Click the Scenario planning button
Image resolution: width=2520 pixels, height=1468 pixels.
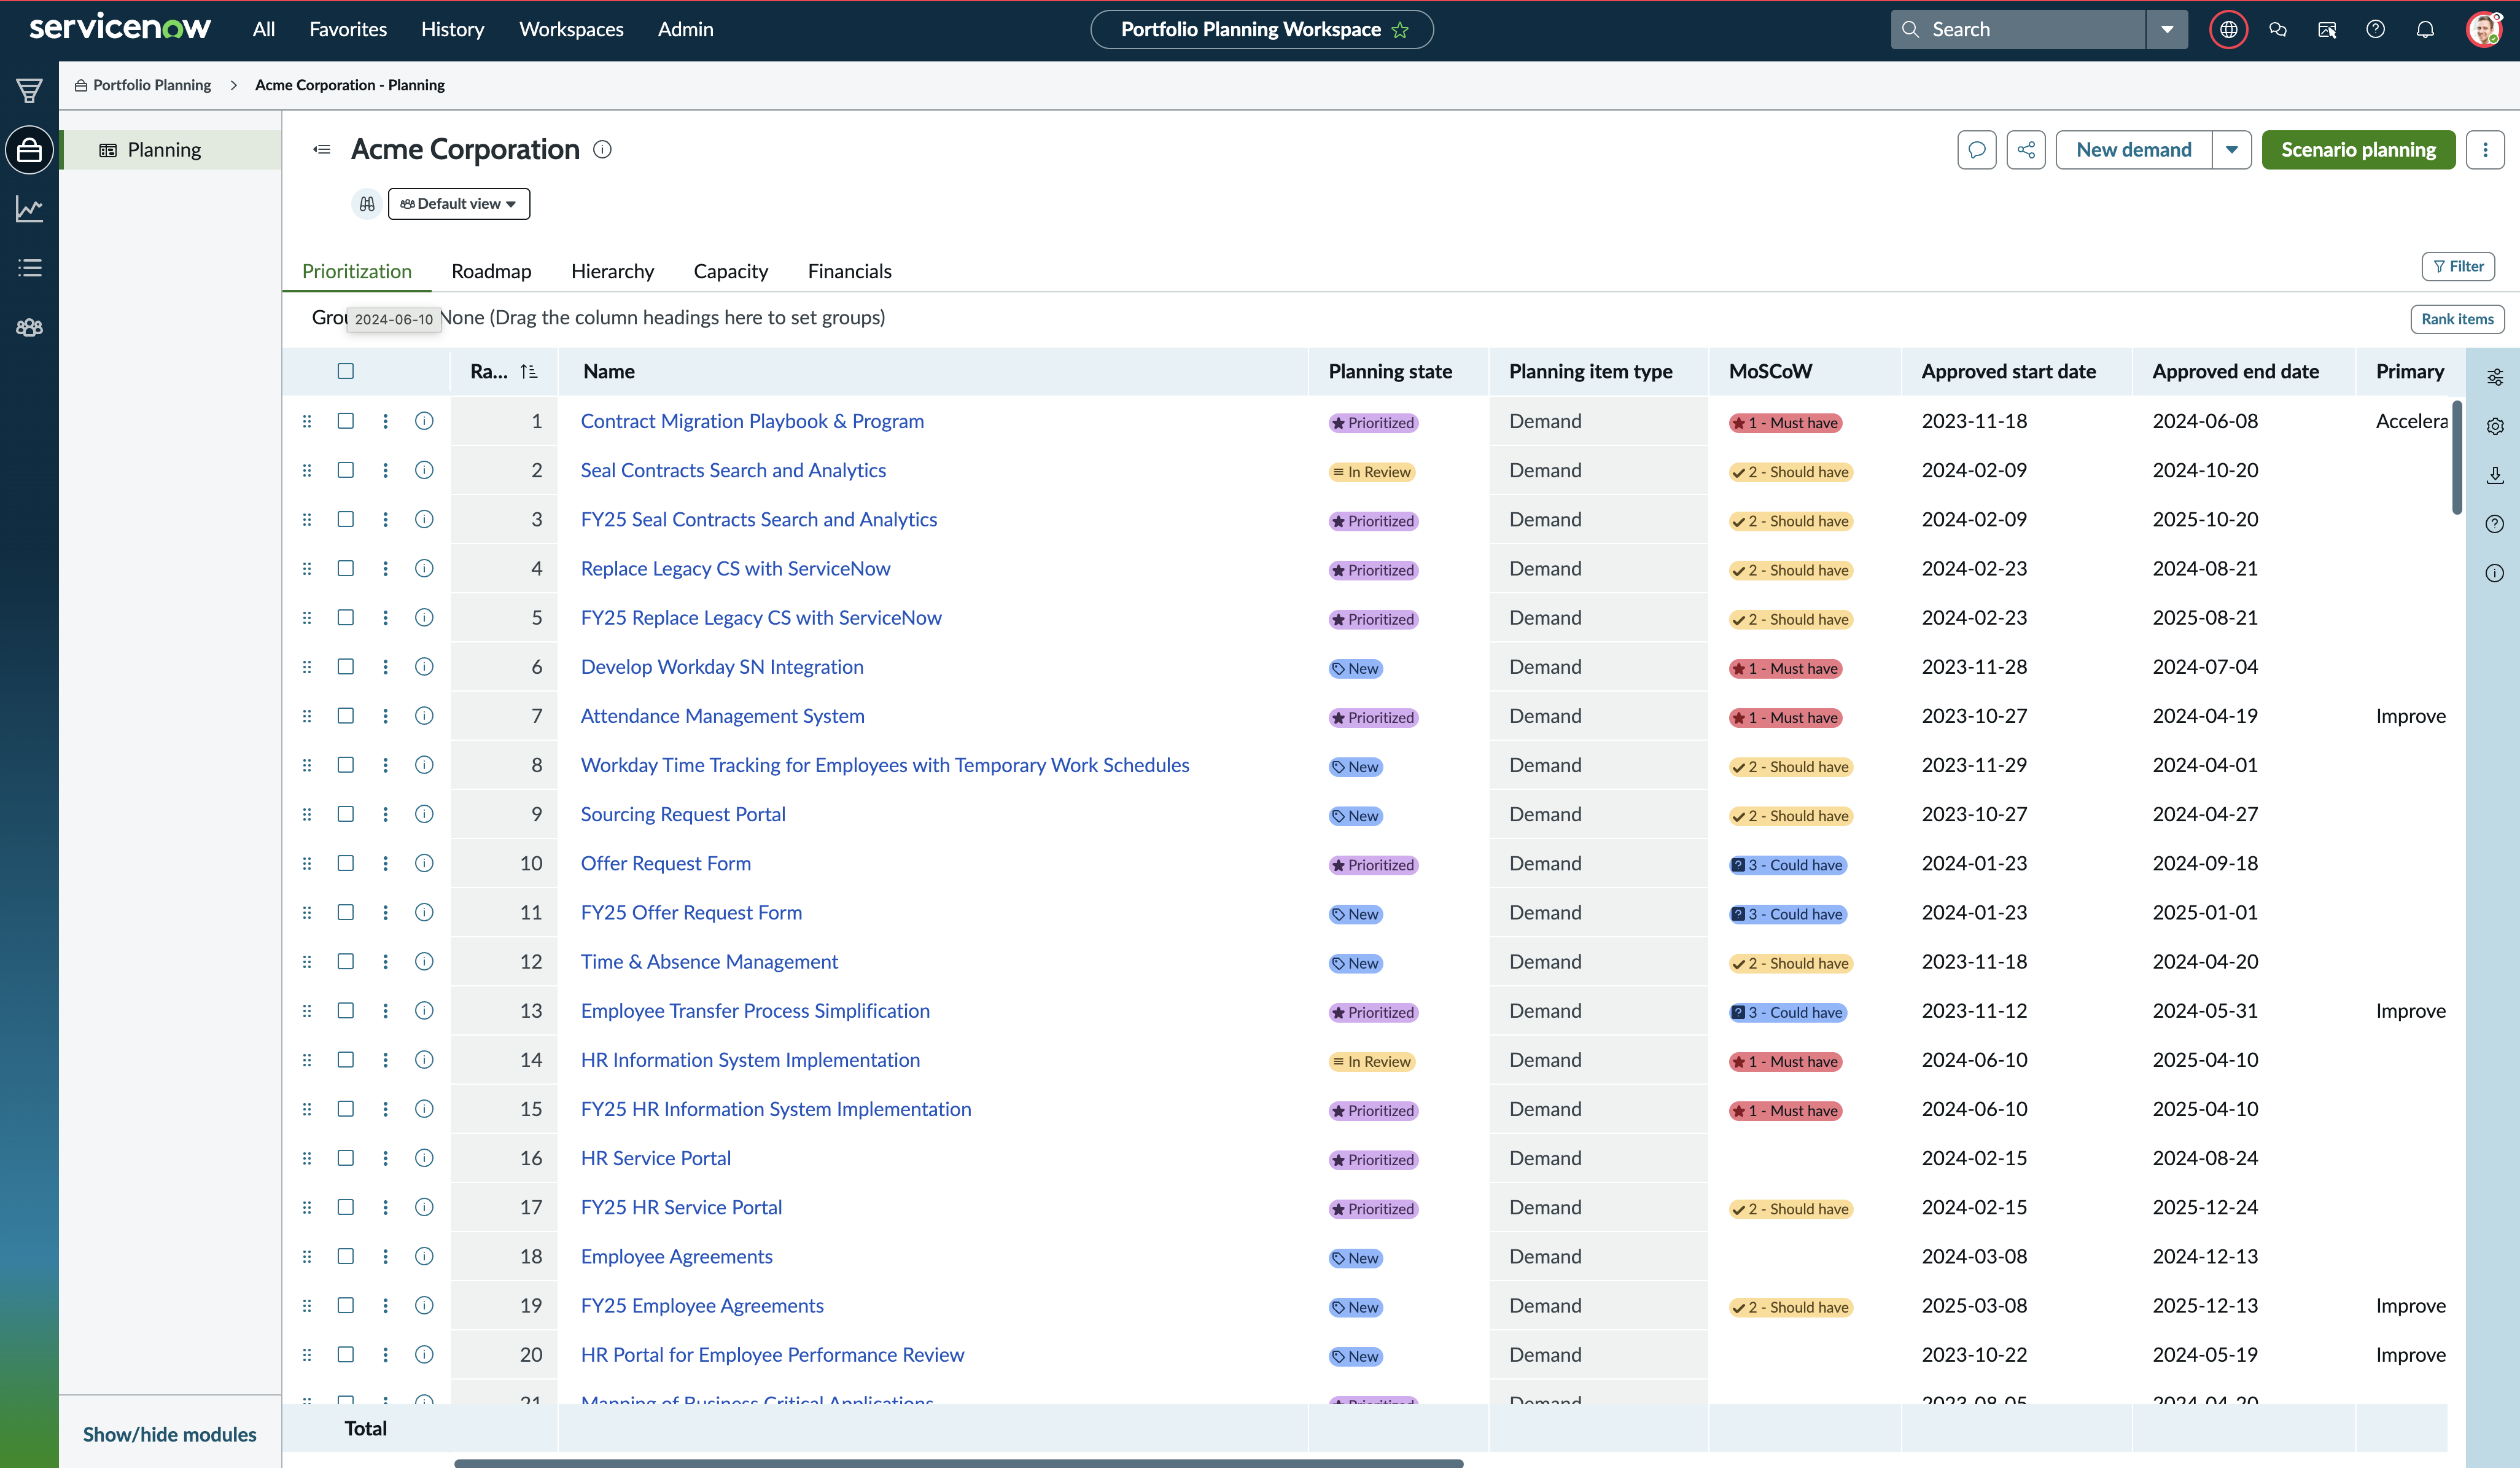pos(2359,150)
